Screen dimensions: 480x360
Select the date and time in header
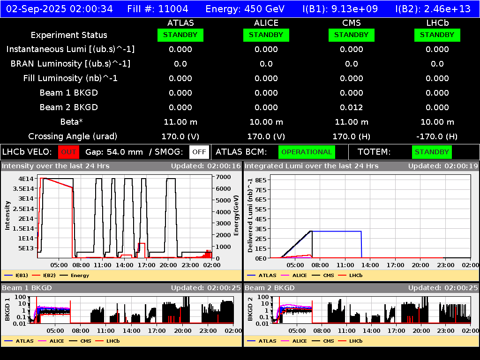[60, 9]
